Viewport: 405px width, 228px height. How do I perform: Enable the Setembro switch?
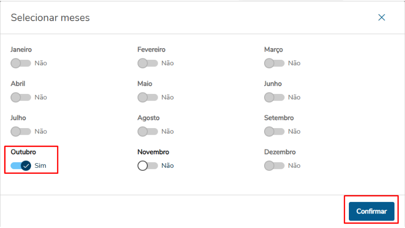tap(274, 132)
